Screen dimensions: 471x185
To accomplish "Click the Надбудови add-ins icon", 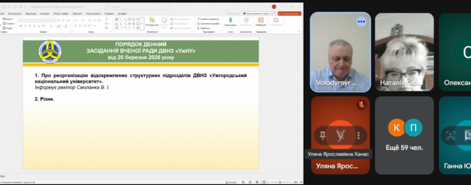I will [261, 20].
